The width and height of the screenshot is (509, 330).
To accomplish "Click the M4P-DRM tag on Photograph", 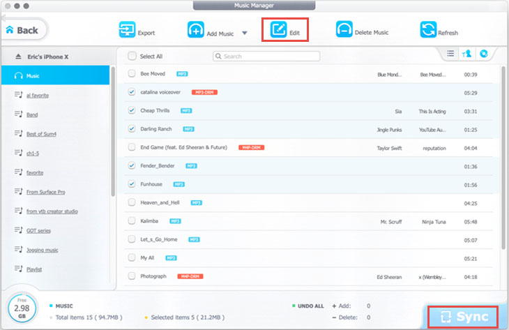I will [x=190, y=276].
